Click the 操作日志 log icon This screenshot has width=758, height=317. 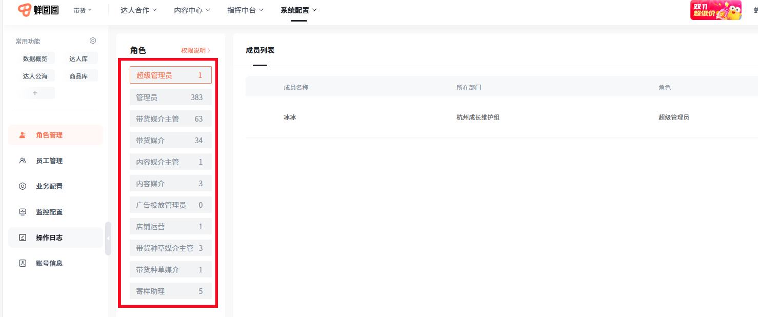tap(23, 237)
